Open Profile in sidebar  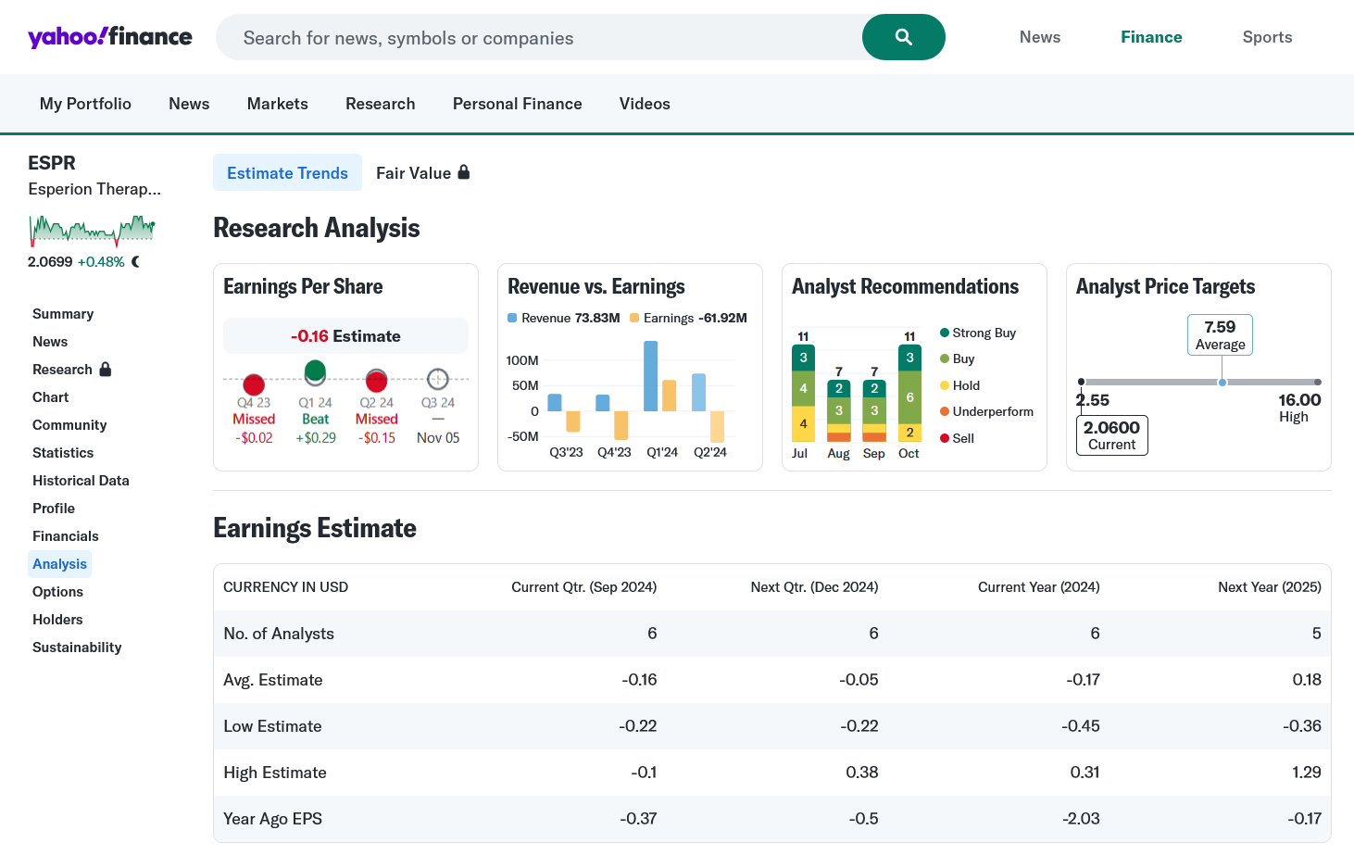(x=54, y=509)
